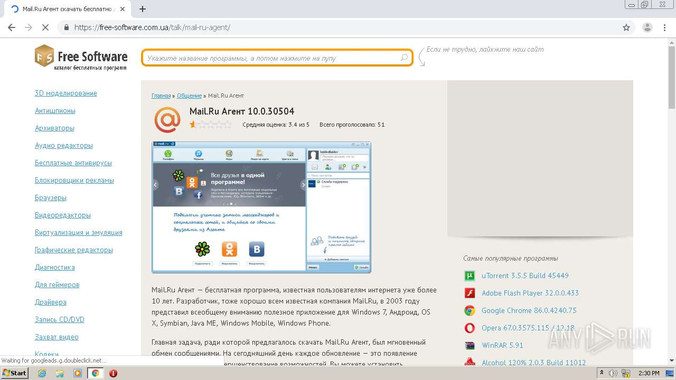Click the site security padlock icon
The height and width of the screenshot is (380, 676).
(x=66, y=27)
